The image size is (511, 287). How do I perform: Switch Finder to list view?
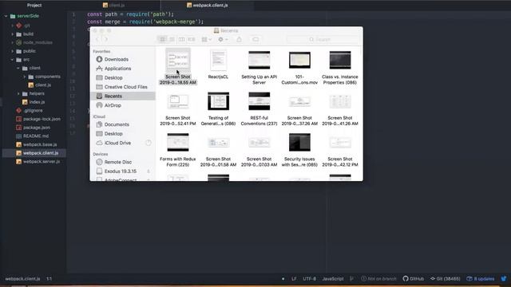tap(172, 39)
